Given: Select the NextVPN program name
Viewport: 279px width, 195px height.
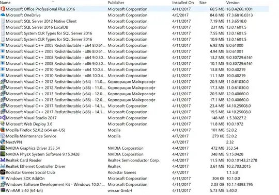Looking at the screenshot, I should [14, 142].
